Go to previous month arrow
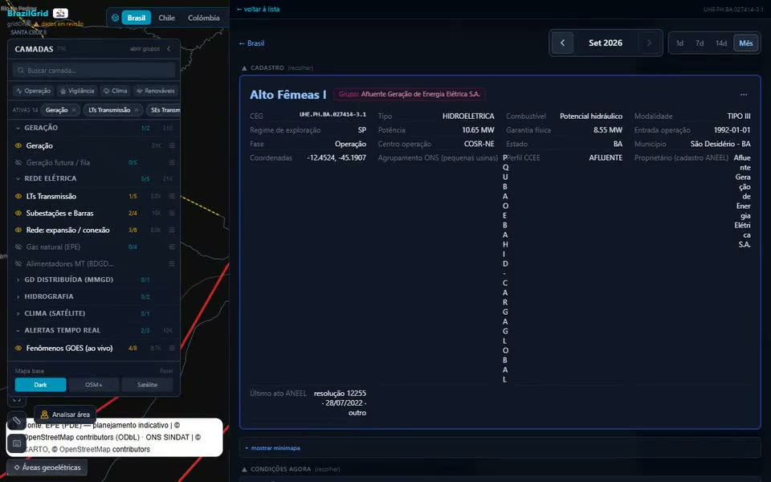Screen dimensions: 771x482 (562, 43)
